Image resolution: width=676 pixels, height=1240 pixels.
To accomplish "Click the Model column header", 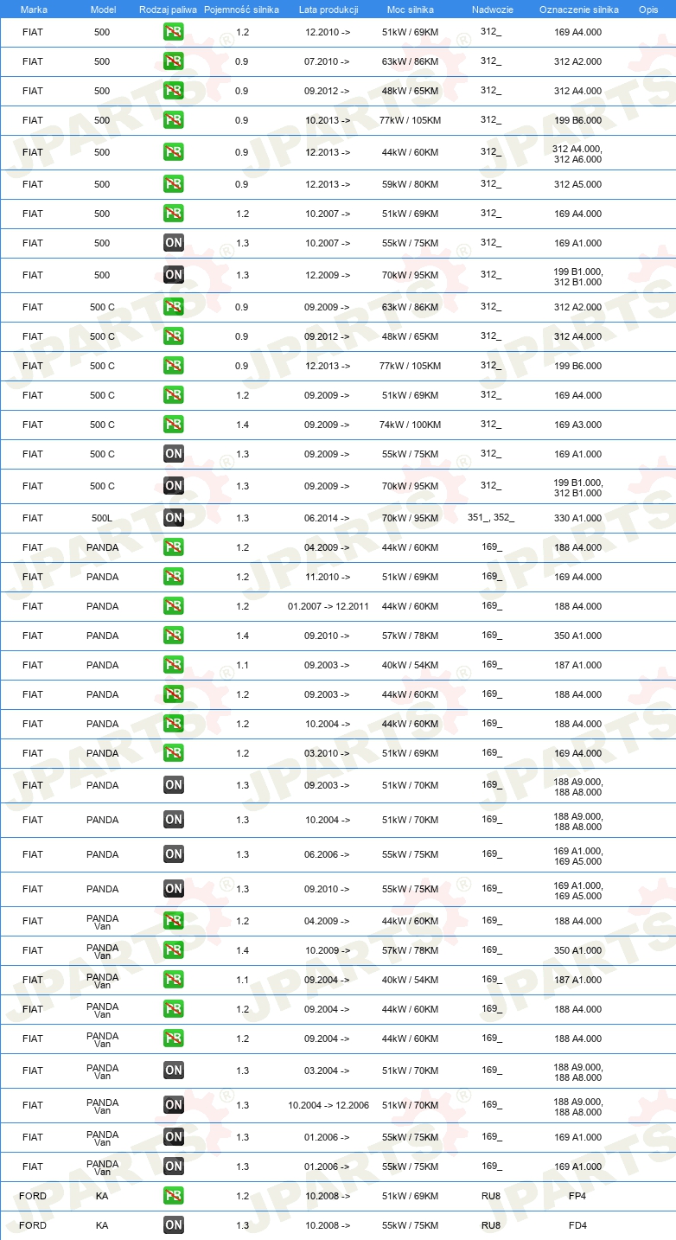I will pos(103,9).
